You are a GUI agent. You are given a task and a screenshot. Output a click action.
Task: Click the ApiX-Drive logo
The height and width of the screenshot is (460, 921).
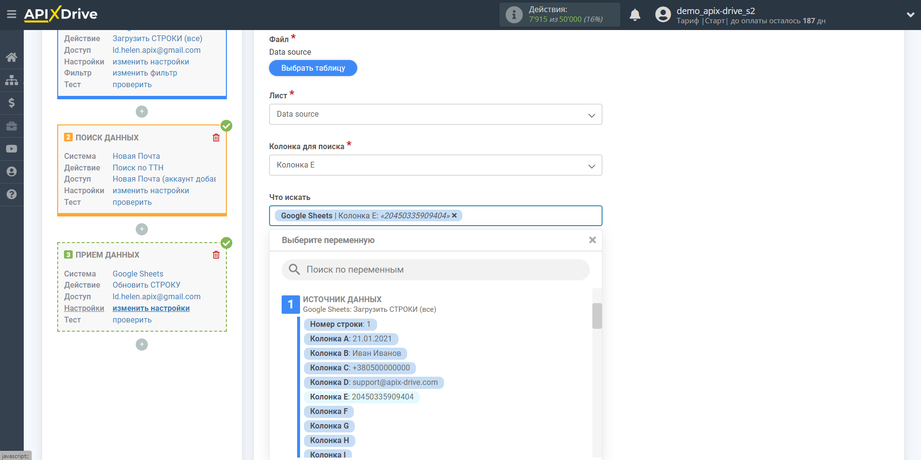tap(61, 14)
